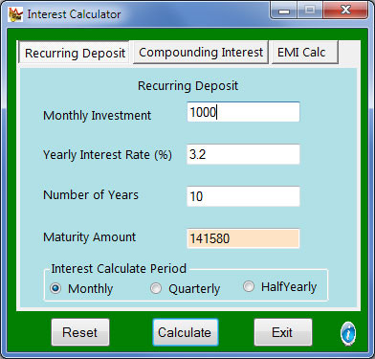Click the Interest Calculator app icon in title bar
Viewport: 375px width, 359px height.
pos(15,14)
